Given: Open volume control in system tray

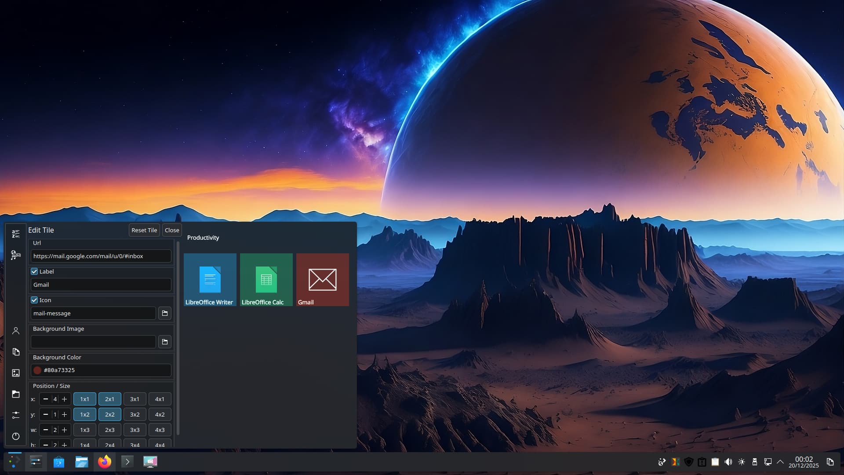Looking at the screenshot, I should 728,462.
